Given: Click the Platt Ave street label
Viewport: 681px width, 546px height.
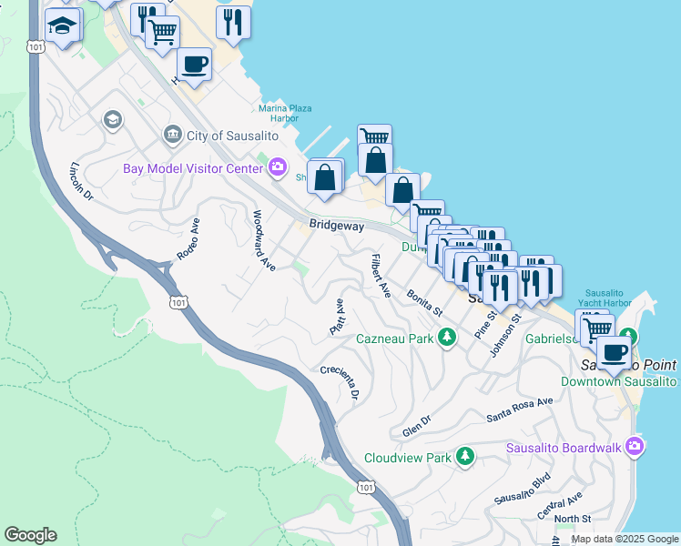Looking at the screenshot, I should [337, 317].
